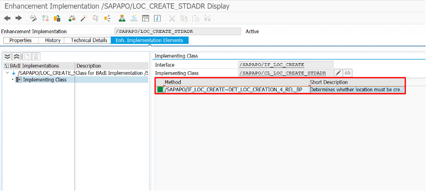Click 'Class for BAdI Implementation' description text
Viewport: 426px width, 191px height.
pyautogui.click(x=112, y=73)
